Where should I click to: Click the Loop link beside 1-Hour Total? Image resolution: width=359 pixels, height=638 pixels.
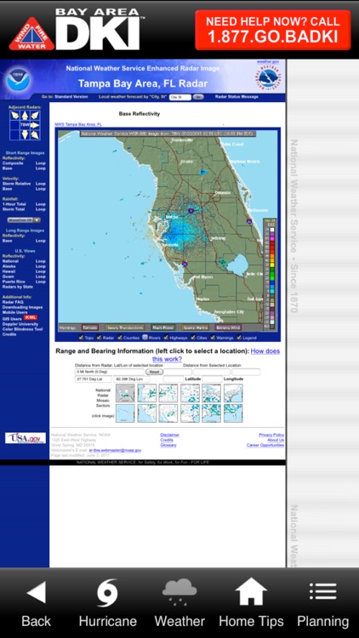pos(40,204)
